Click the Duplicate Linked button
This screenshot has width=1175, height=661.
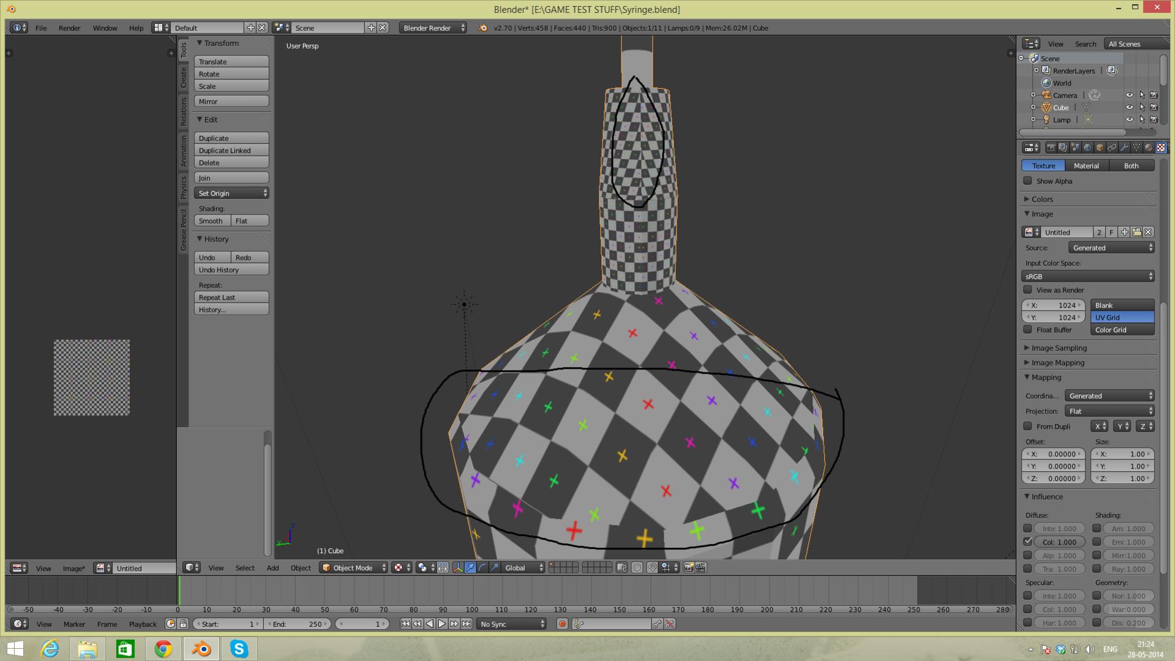[x=231, y=150]
